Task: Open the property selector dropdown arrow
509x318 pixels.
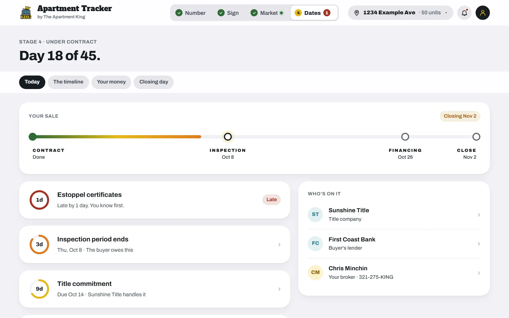Action: point(446,13)
